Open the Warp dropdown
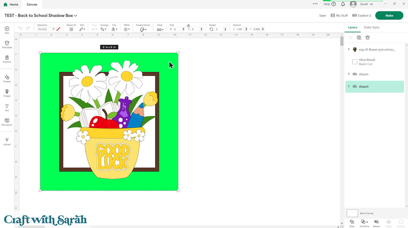This screenshot has height=228, width=408. pyautogui.click(x=160, y=29)
